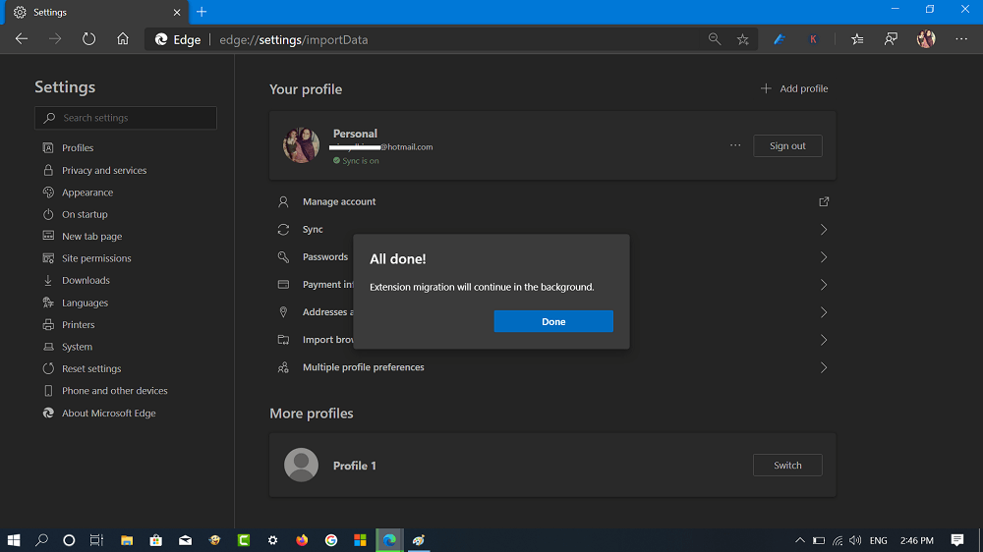983x552 pixels.
Task: Open Mail app from taskbar
Action: pos(185,540)
